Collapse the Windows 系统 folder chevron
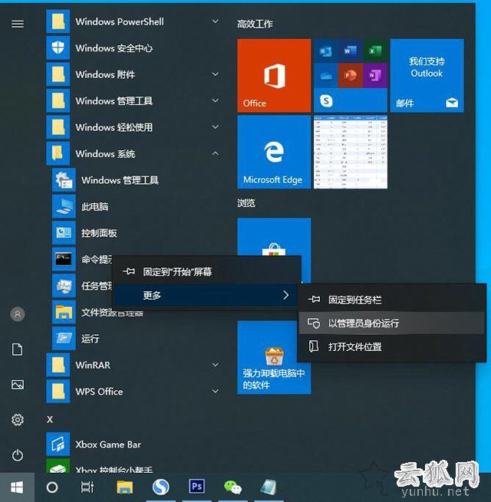491x502 pixels. coord(216,153)
